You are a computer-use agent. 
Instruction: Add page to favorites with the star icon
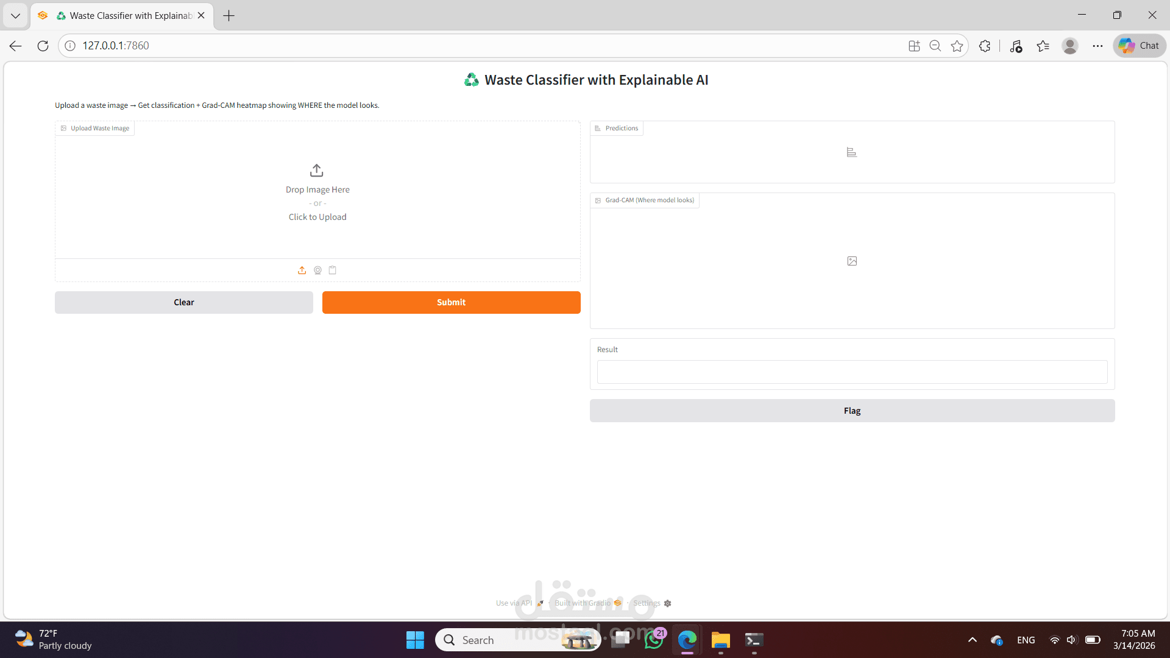point(957,46)
